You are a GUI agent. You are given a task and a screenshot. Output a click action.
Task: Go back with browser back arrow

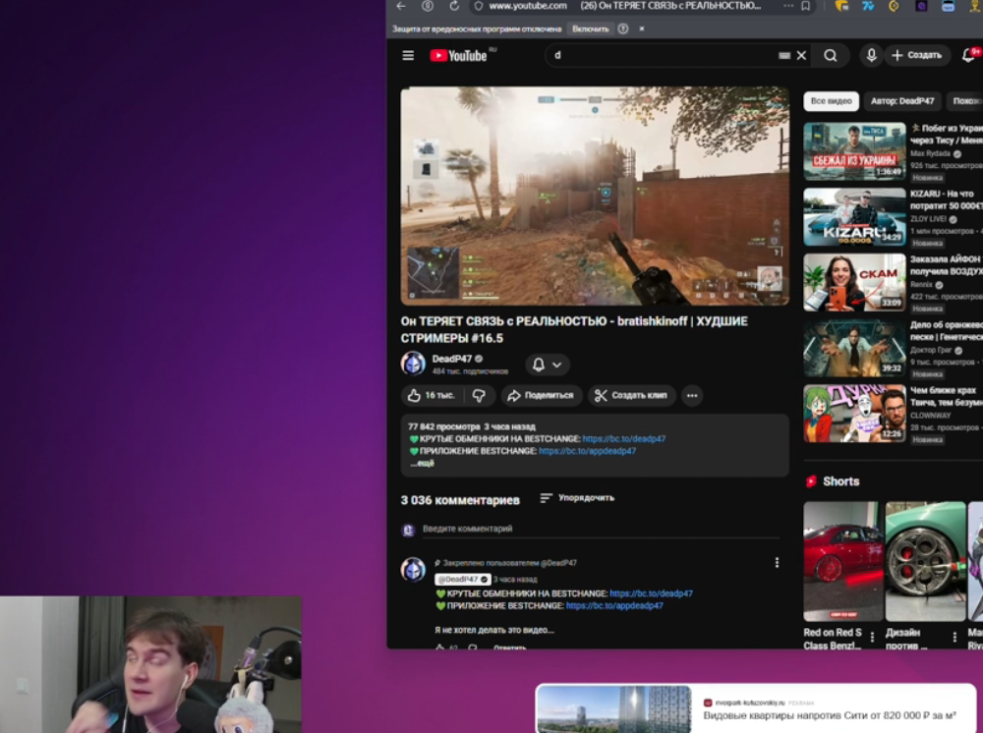point(401,6)
